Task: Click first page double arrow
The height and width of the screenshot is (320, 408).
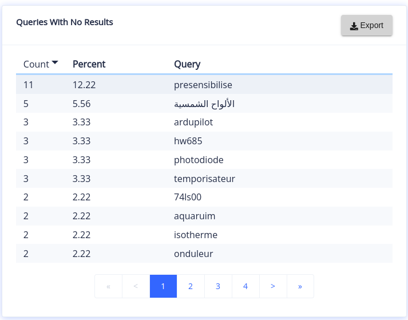Action: click(108, 286)
